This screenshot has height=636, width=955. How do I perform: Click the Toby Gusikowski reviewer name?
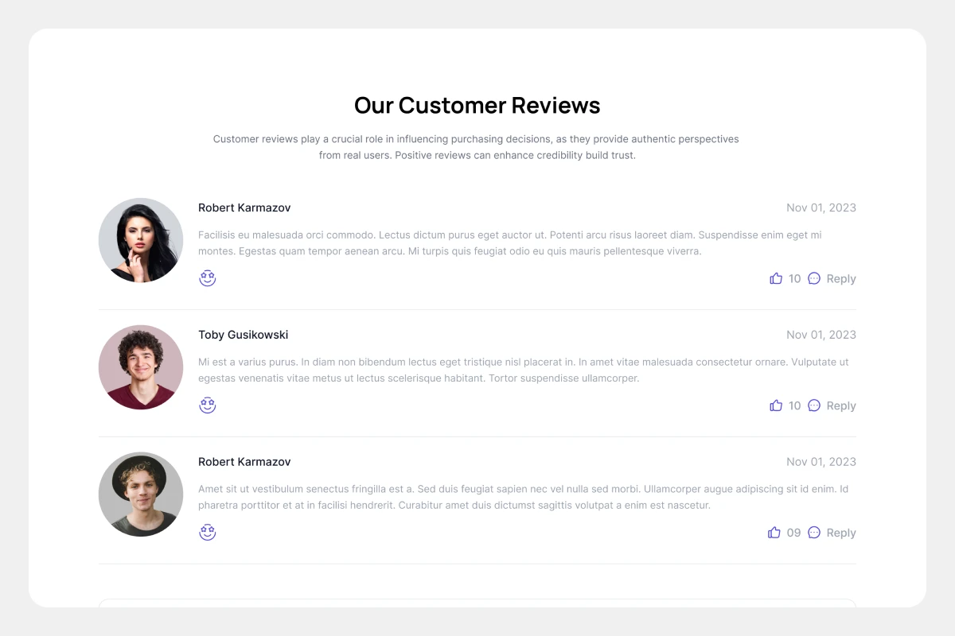click(243, 335)
